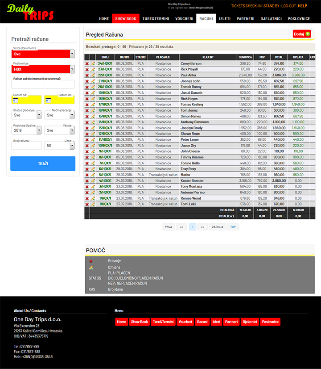This screenshot has height=369, width=321.
Task: Open edit icon for Tomas Kesling's invoice
Action: point(93,105)
